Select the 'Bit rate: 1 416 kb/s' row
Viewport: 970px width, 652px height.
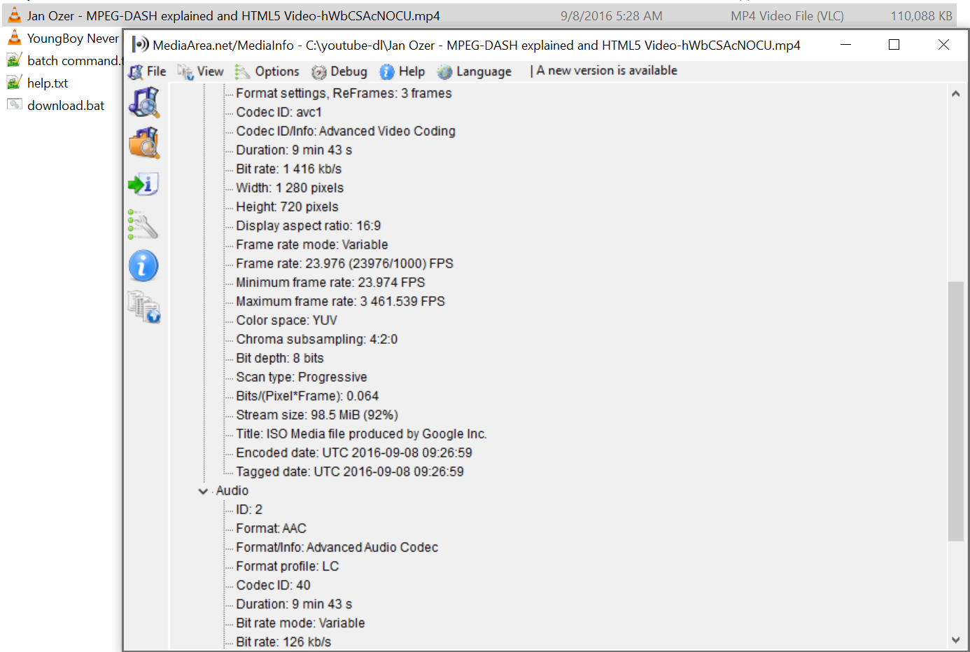[x=288, y=169]
